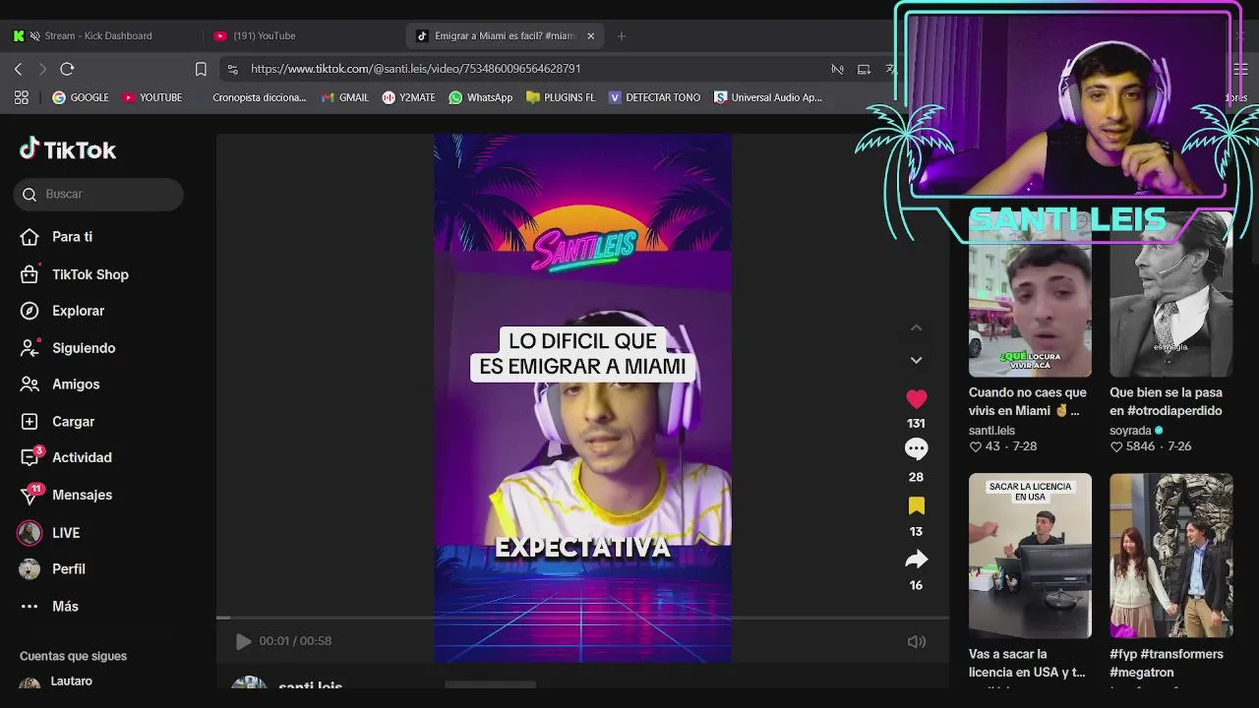Open Cronopista diccionario bookmark
Viewport: 1259px width, 708px height.
tap(252, 97)
